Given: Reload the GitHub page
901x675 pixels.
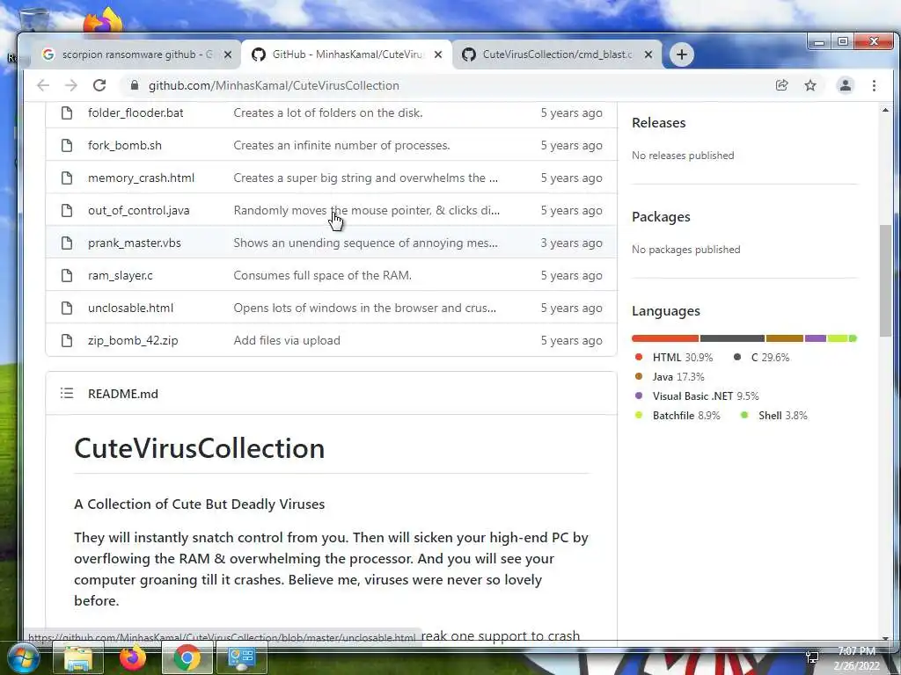Looking at the screenshot, I should pyautogui.click(x=99, y=85).
